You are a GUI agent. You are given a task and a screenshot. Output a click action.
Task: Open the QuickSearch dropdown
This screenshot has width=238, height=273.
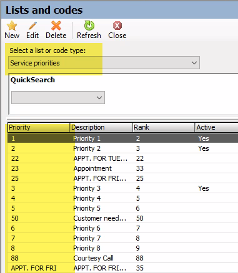(58, 97)
